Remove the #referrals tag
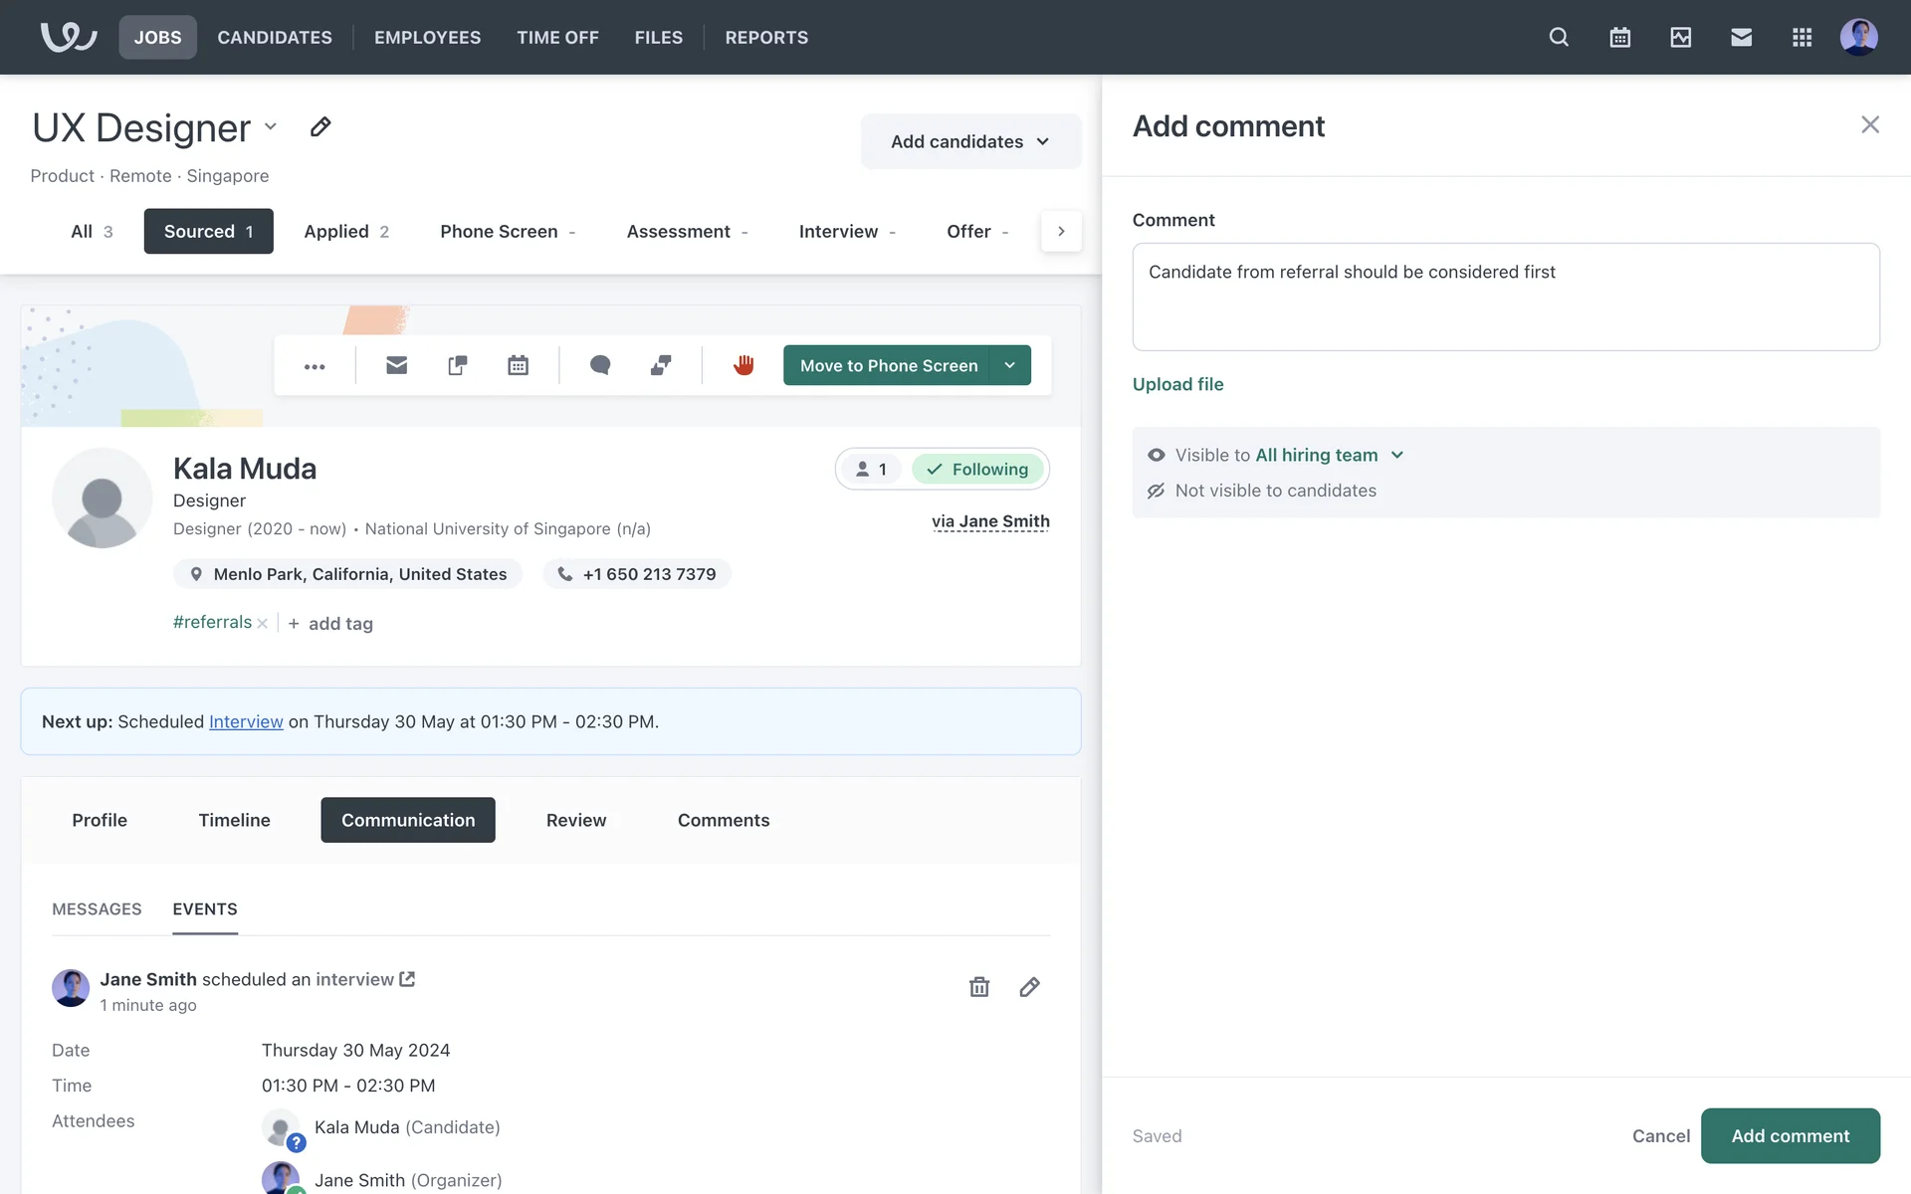This screenshot has height=1194, width=1911. [263, 624]
